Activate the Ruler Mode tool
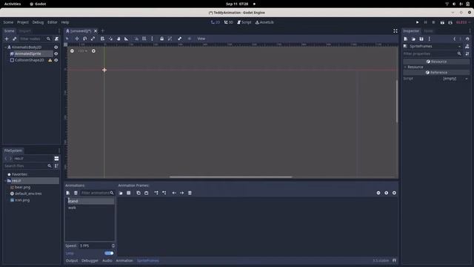The height and width of the screenshot is (267, 474). click(127, 39)
